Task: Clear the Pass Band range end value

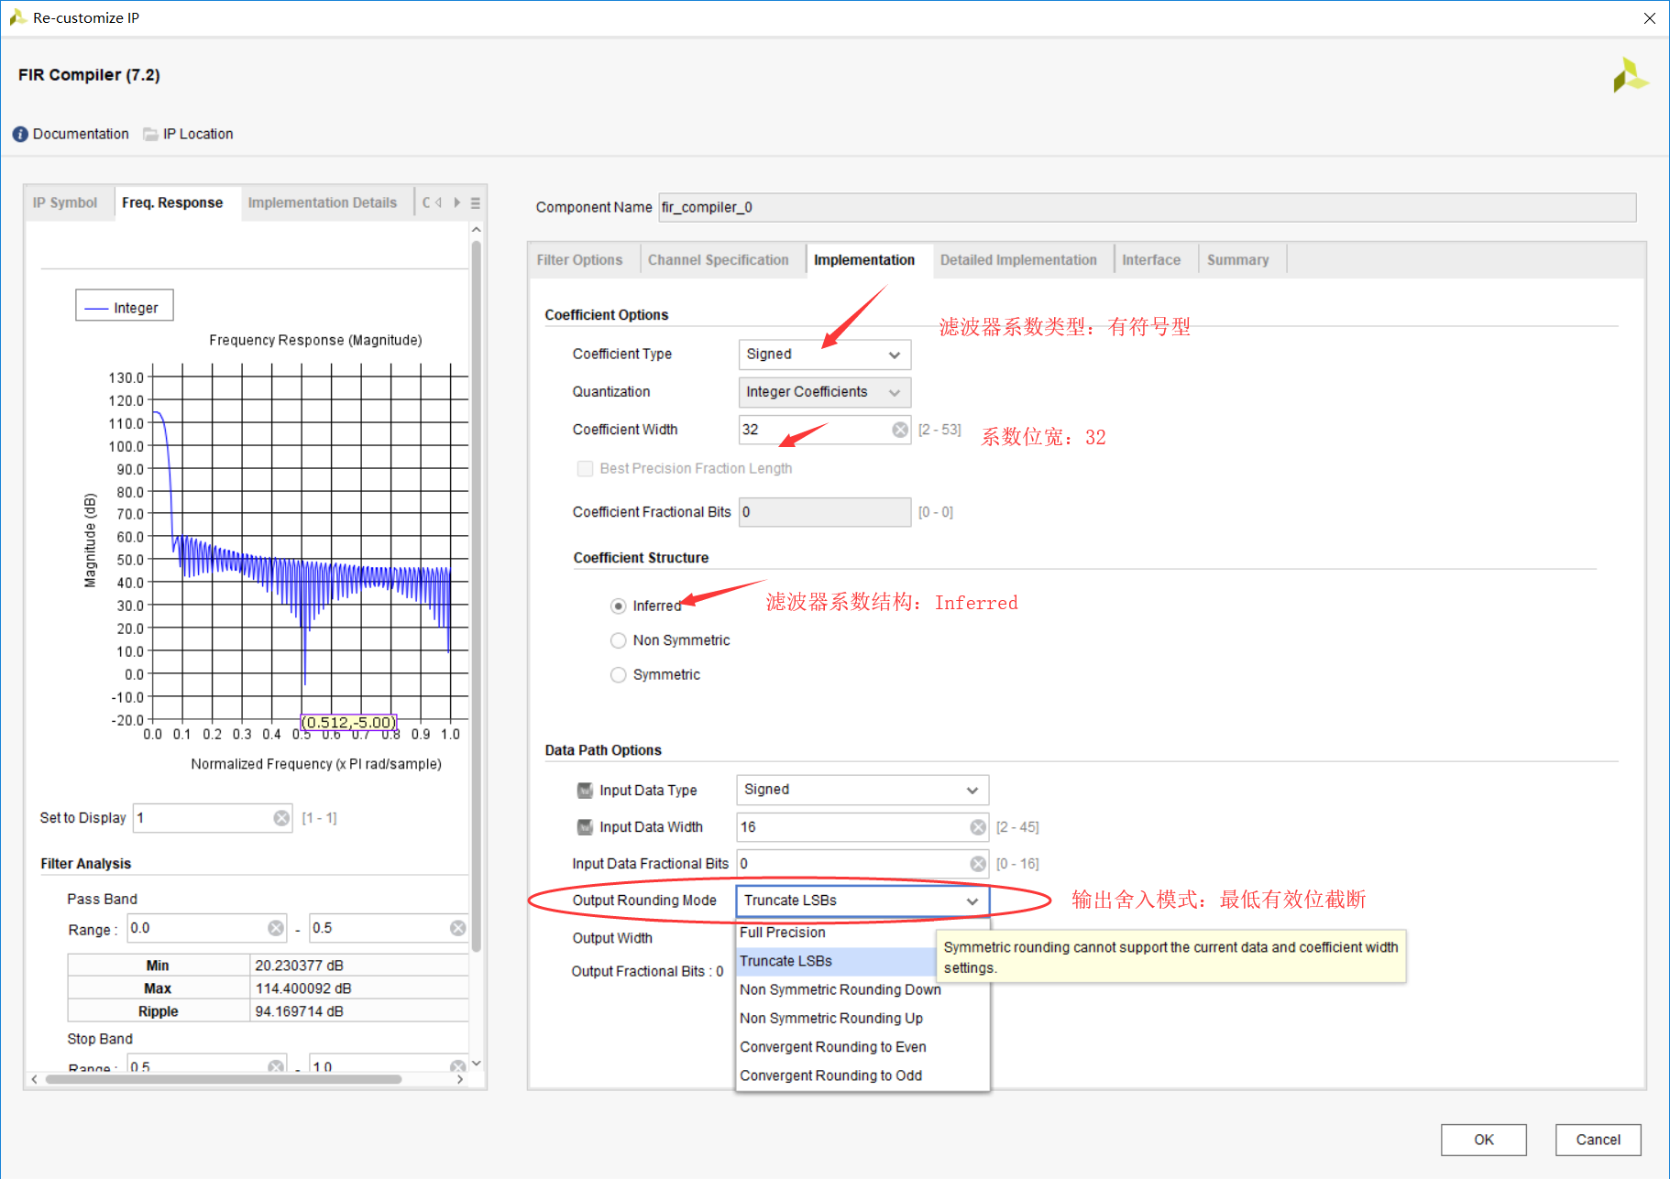Action: coord(457,928)
